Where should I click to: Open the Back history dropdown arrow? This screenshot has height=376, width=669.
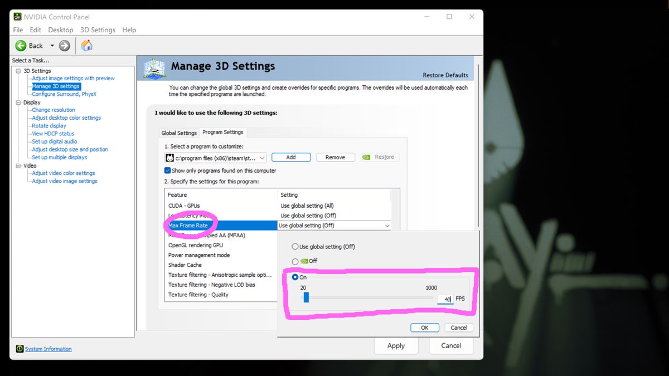[x=52, y=46]
